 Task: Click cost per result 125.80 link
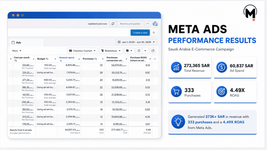28,65
